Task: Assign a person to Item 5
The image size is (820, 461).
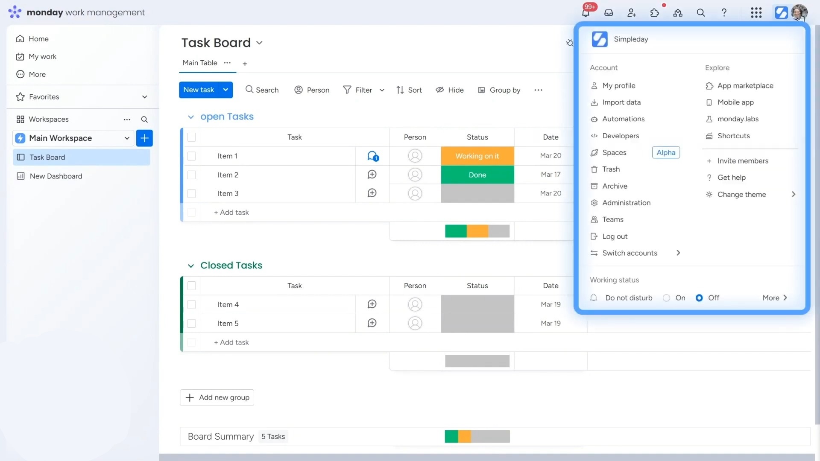Action: coord(415,323)
